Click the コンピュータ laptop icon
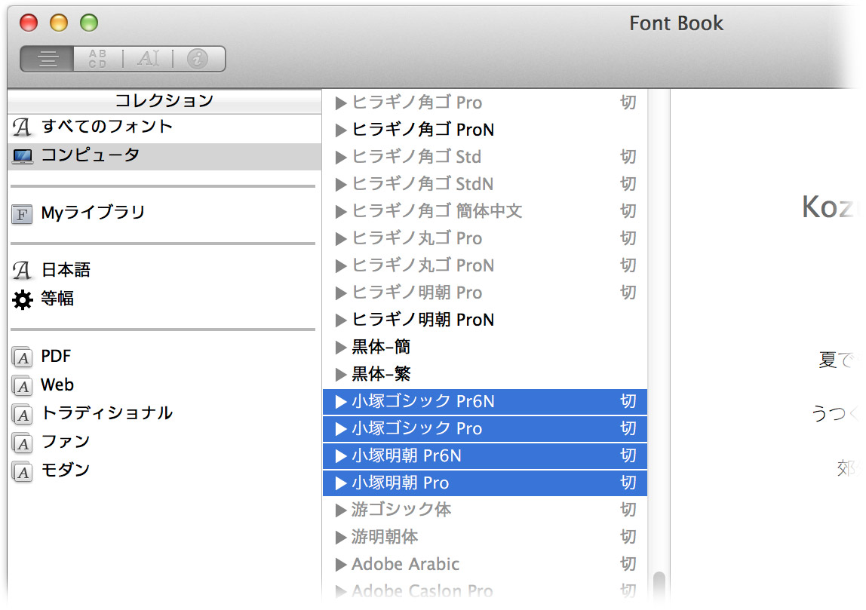This screenshot has width=866, height=610. point(23,156)
